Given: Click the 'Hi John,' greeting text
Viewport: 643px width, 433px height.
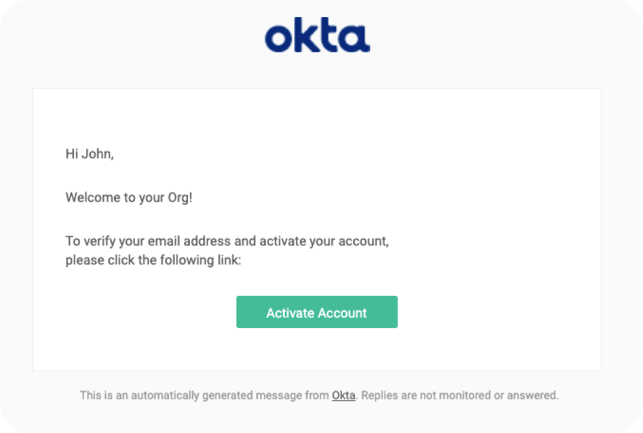Looking at the screenshot, I should [x=90, y=154].
